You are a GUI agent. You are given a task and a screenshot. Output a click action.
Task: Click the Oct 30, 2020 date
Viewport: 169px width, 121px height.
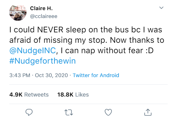tap(52, 75)
